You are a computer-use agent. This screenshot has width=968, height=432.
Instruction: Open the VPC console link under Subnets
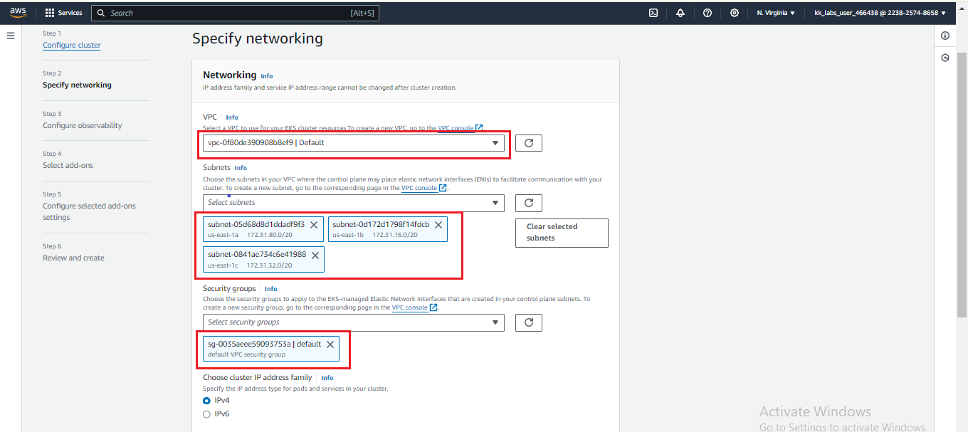pyautogui.click(x=420, y=187)
